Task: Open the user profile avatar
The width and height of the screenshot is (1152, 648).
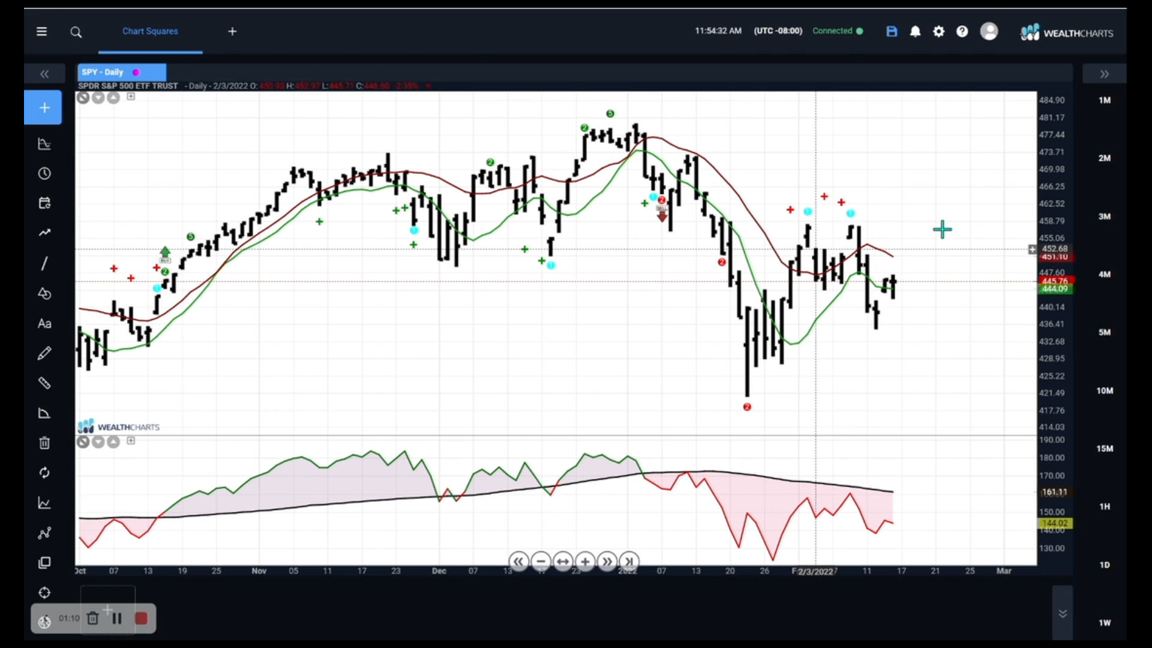Action: coord(989,31)
